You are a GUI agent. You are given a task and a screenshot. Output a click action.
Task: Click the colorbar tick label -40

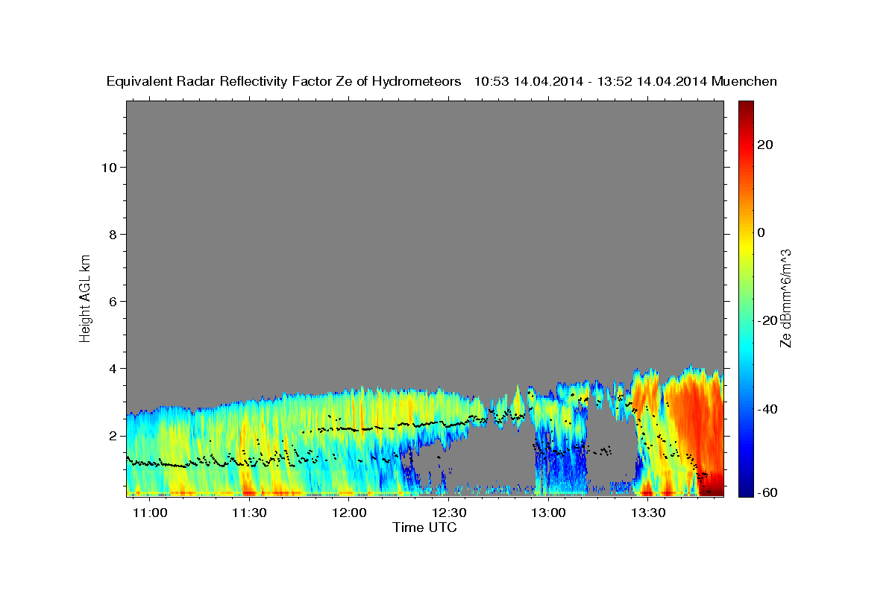click(x=766, y=408)
